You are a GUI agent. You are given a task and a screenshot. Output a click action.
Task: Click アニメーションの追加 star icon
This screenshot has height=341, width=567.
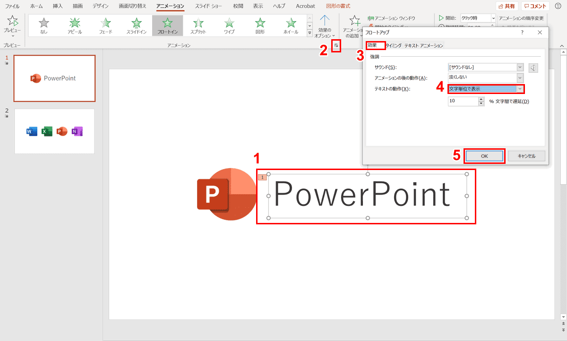coord(354,20)
